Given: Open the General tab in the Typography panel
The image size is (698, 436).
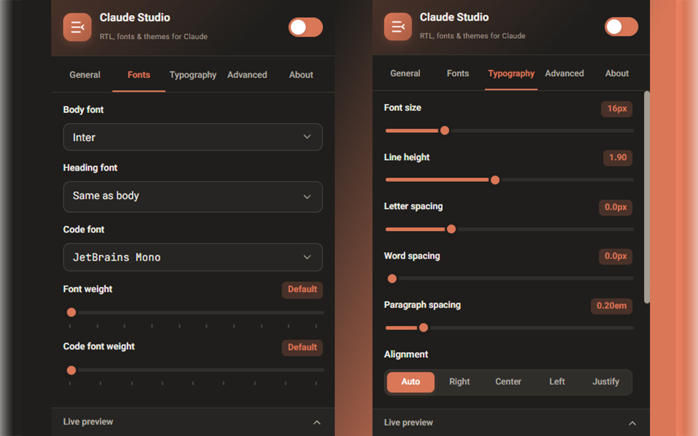Looking at the screenshot, I should (405, 74).
